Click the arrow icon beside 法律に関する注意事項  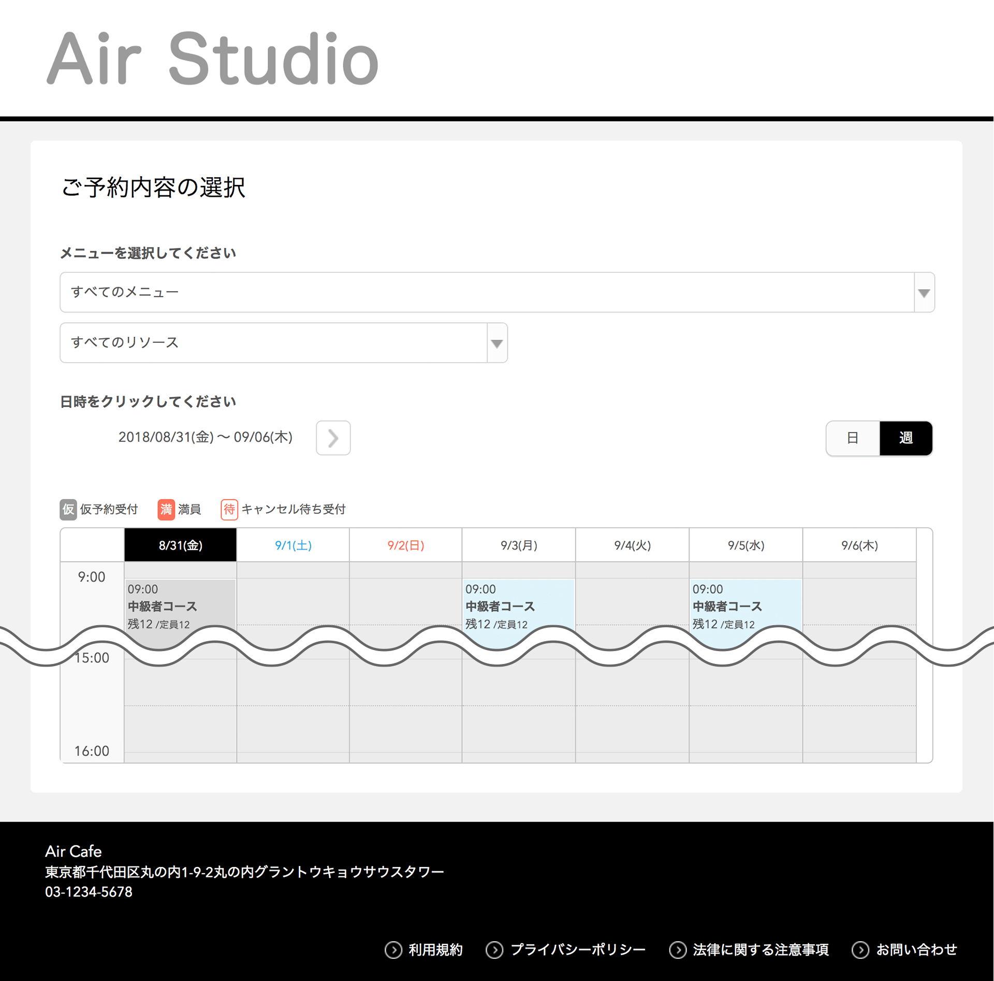point(678,950)
